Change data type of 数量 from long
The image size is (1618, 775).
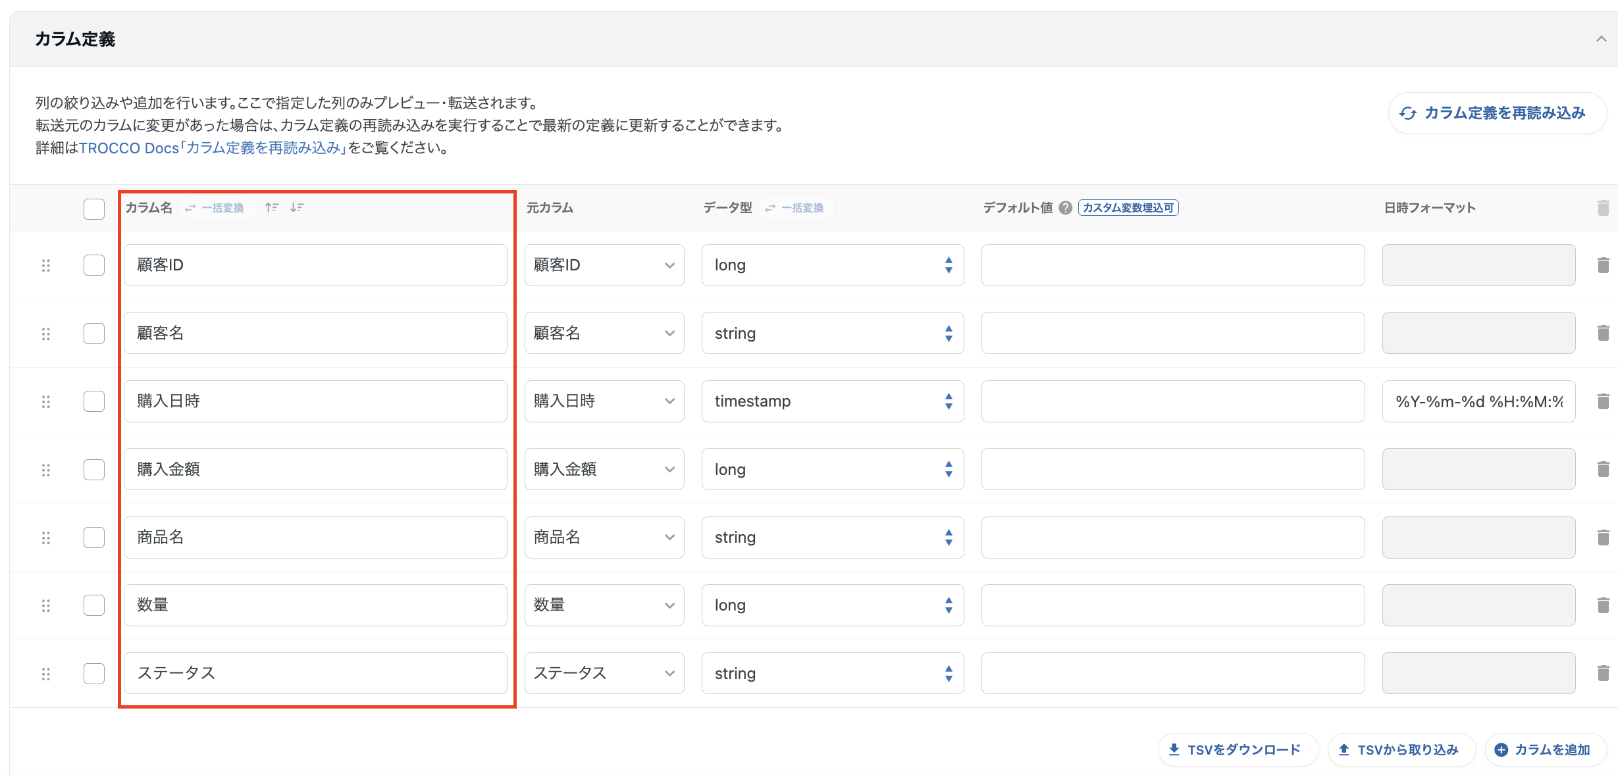(x=833, y=605)
